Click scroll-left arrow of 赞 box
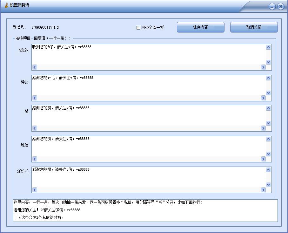Image resolution: width=288 pixels, height=233 pixels. 35,128
